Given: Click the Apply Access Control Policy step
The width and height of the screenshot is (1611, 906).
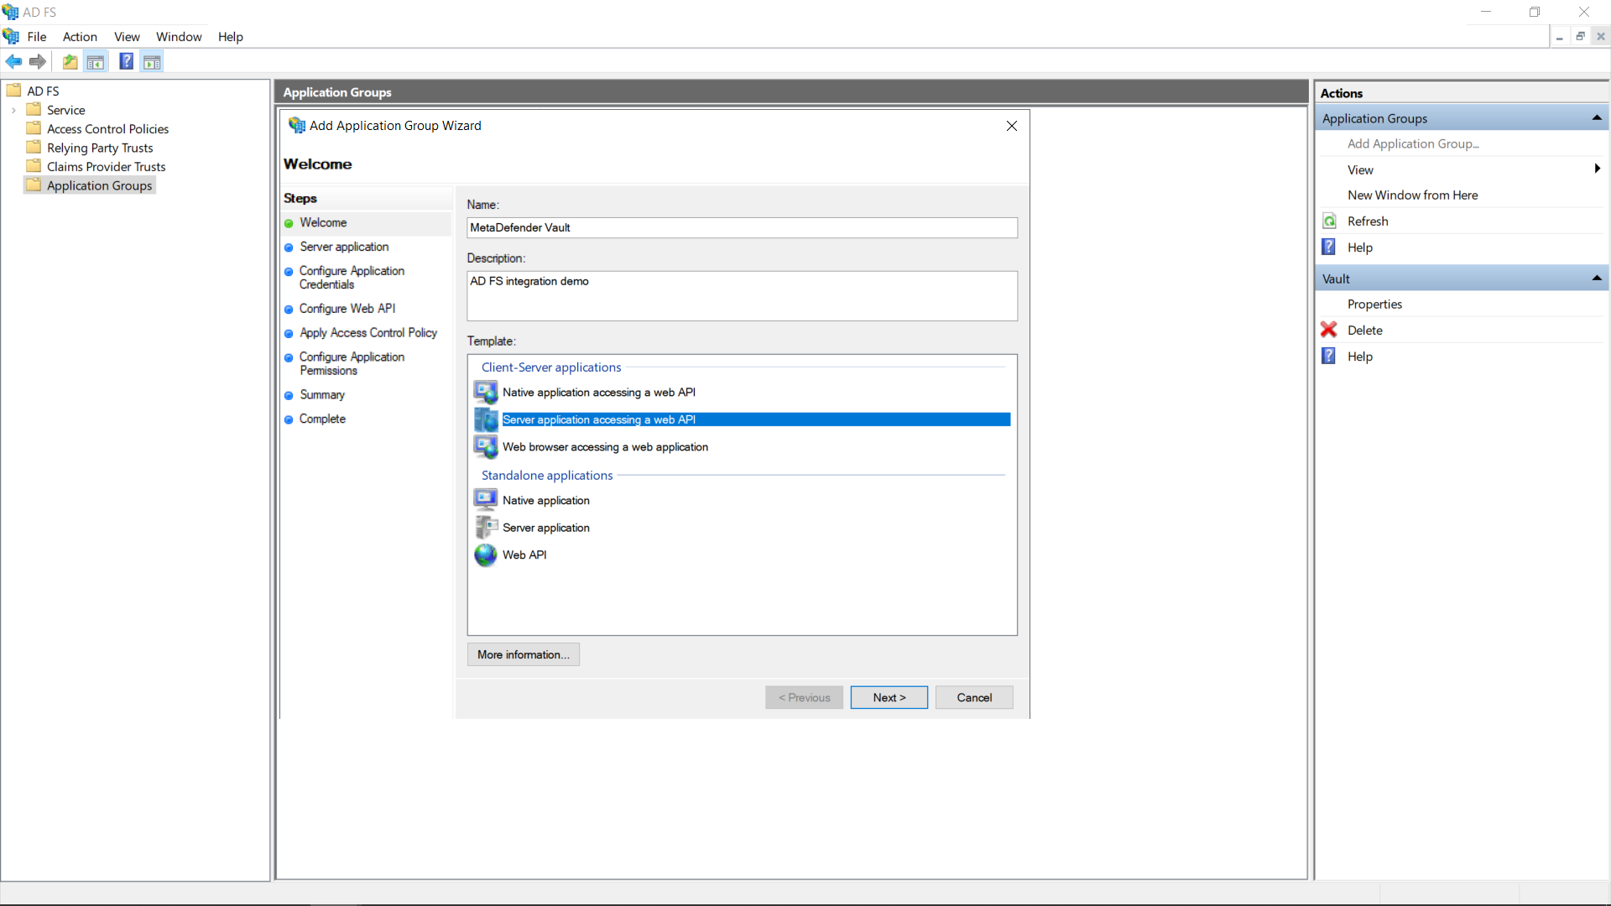Looking at the screenshot, I should point(368,333).
